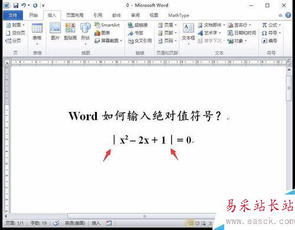Open the 符号 (Symbol) dropdown
The height and width of the screenshot is (230, 295).
[x=271, y=33]
